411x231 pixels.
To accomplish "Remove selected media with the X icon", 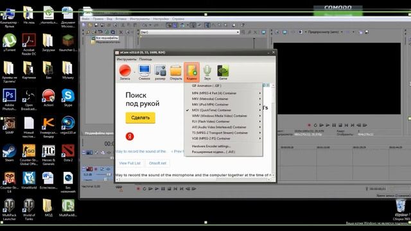I will [121, 32].
